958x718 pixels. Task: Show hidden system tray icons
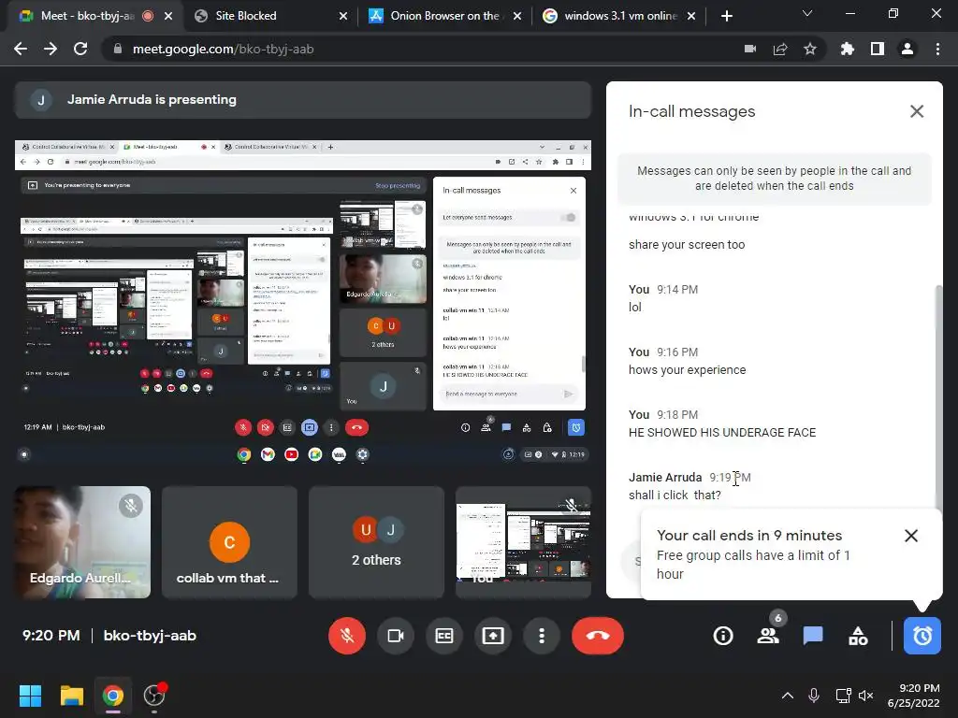tap(788, 696)
